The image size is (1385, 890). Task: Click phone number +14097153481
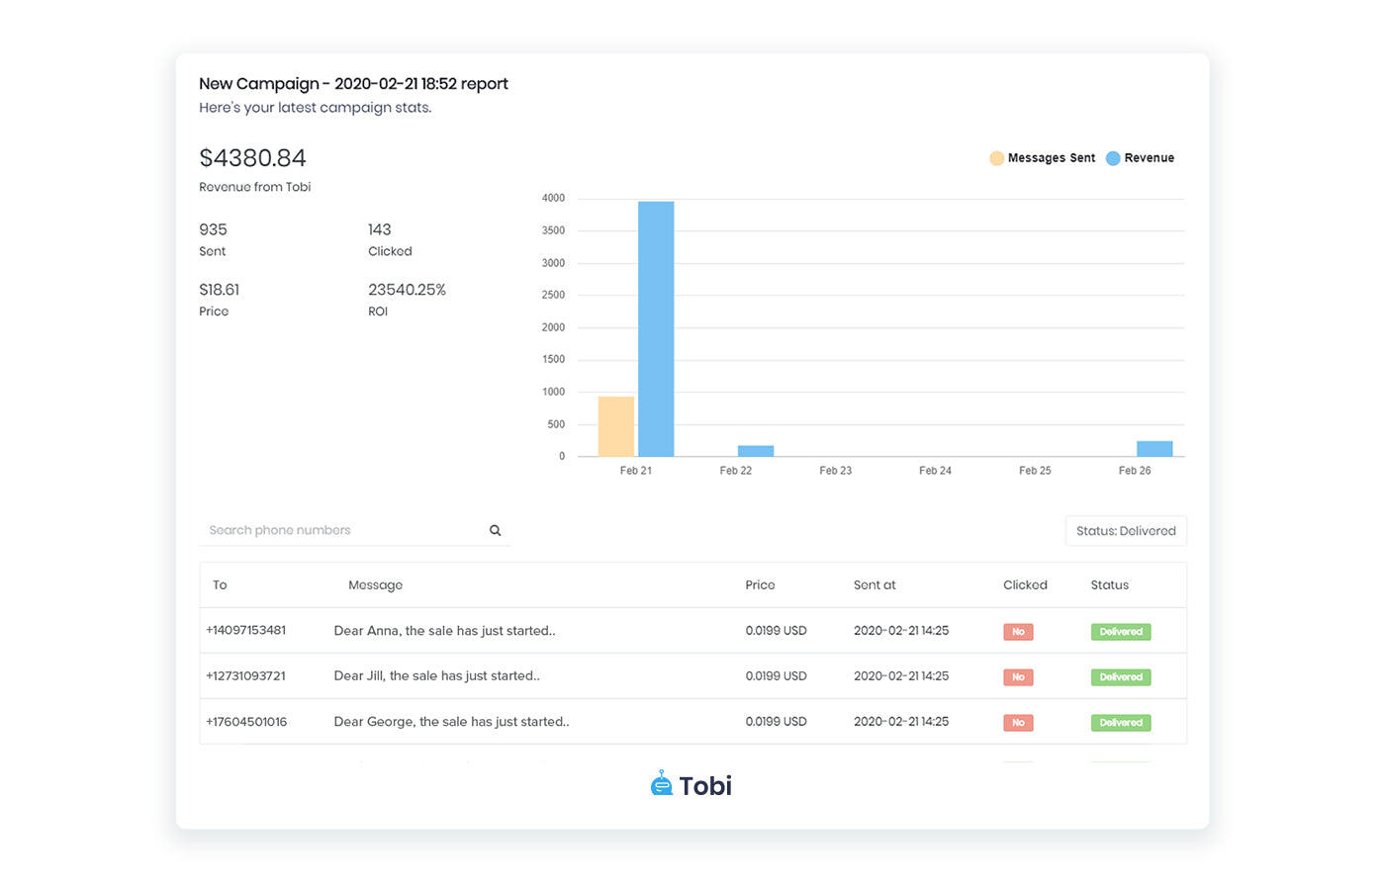pyautogui.click(x=245, y=630)
